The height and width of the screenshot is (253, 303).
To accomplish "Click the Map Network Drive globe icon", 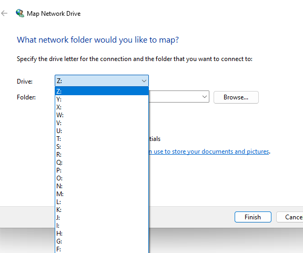I will click(20, 13).
